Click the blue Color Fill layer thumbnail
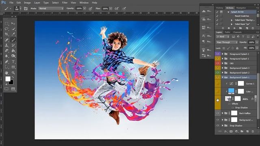Image resolution: width=260 pixels, height=146 pixels. tap(231, 91)
